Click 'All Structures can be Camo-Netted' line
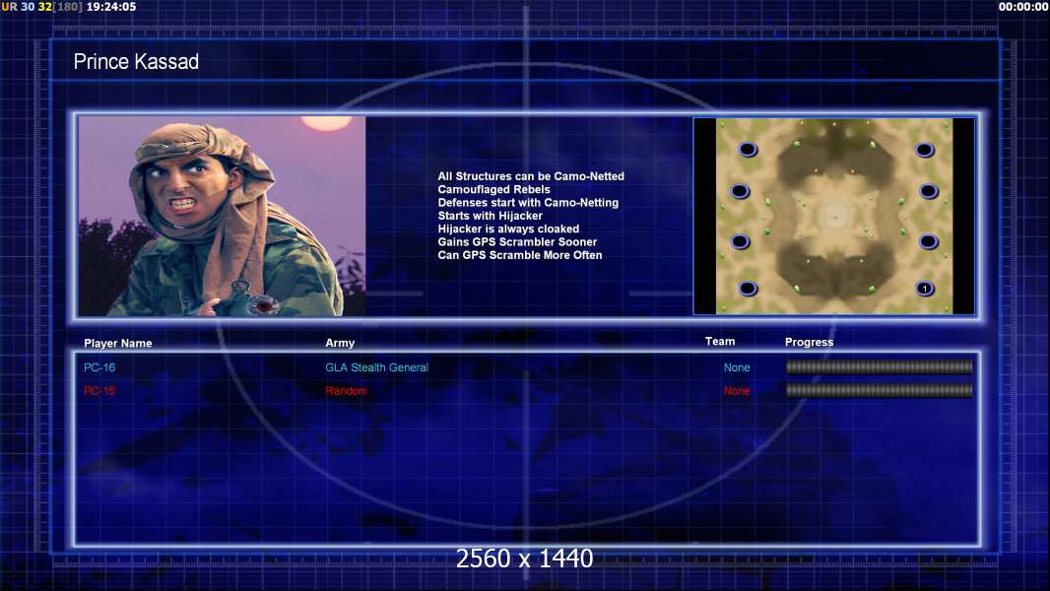Screen dimensions: 1050x591 (x=531, y=176)
